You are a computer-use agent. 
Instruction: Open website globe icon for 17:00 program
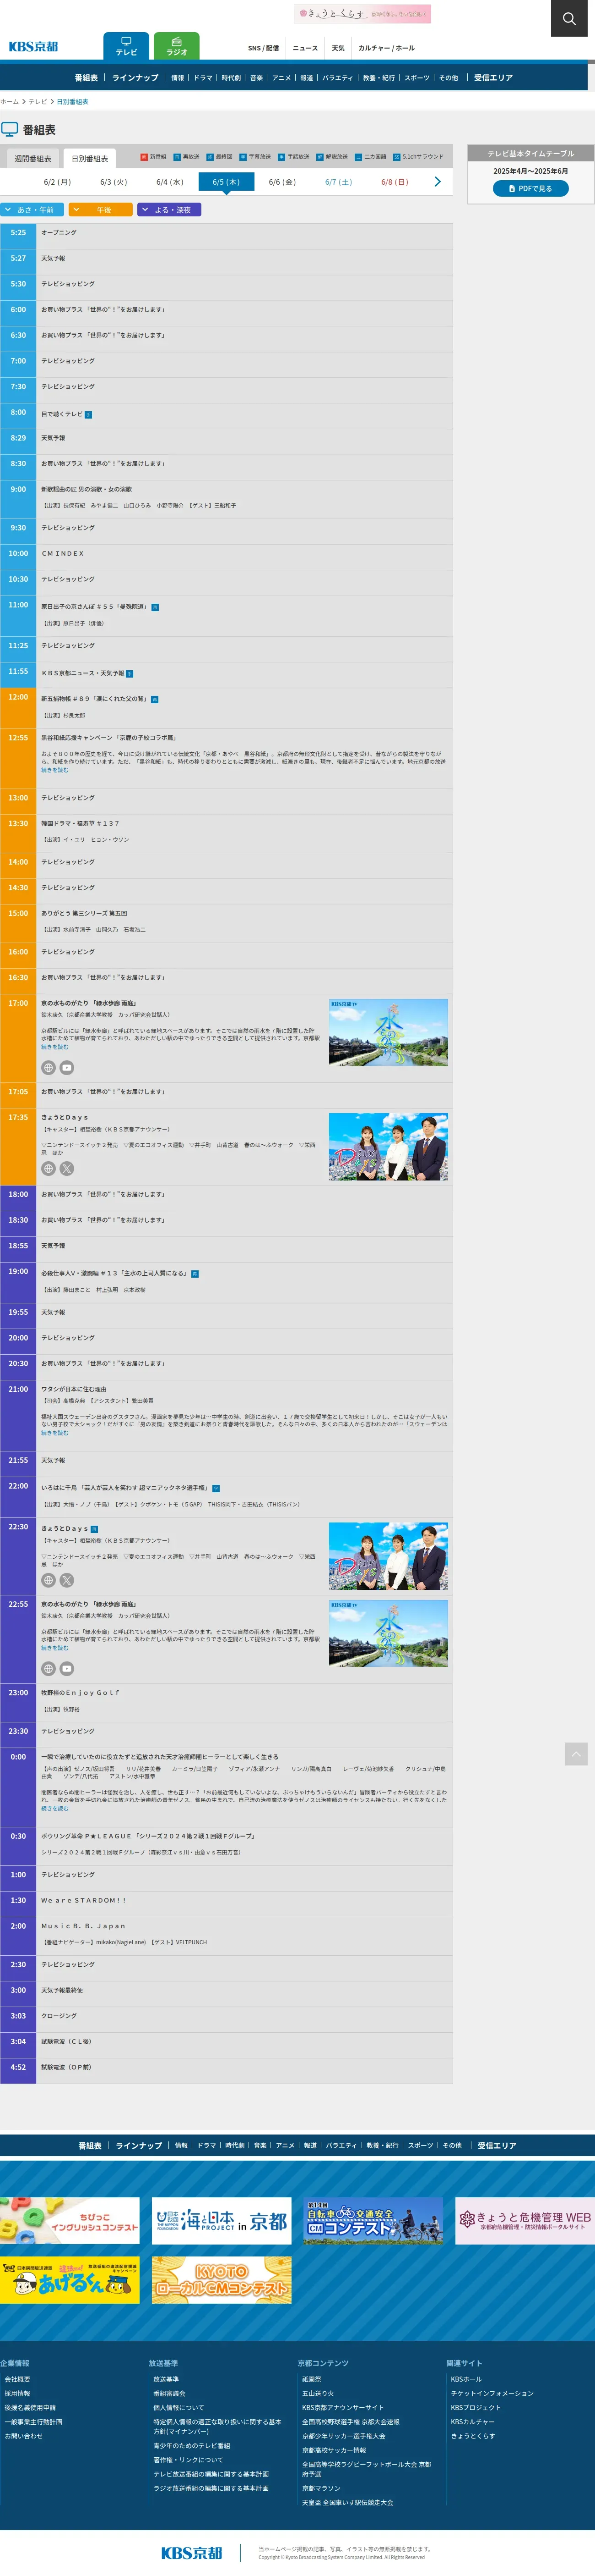pyautogui.click(x=48, y=1067)
